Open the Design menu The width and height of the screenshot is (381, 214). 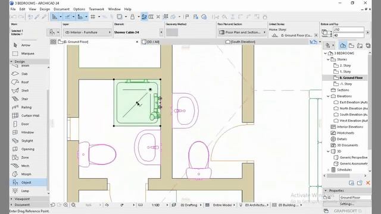(45, 10)
